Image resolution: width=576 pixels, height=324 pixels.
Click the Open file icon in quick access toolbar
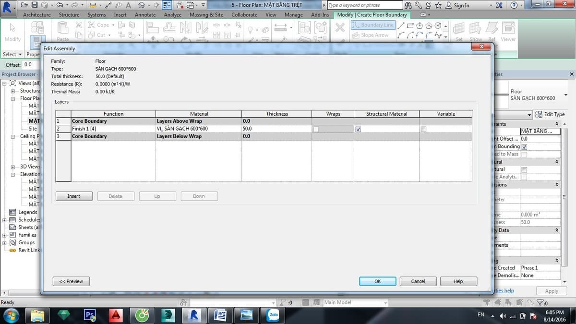tap(25, 5)
